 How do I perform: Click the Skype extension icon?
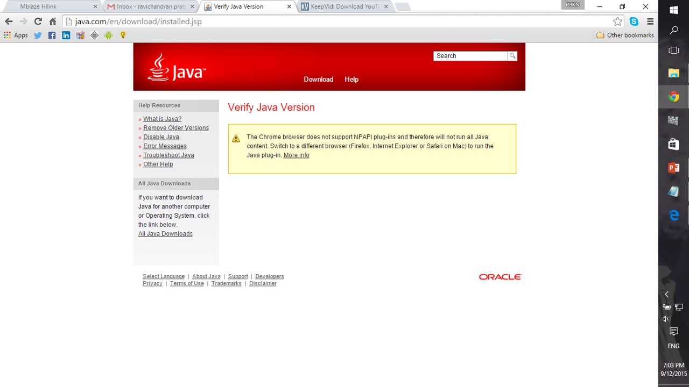pyautogui.click(x=634, y=21)
